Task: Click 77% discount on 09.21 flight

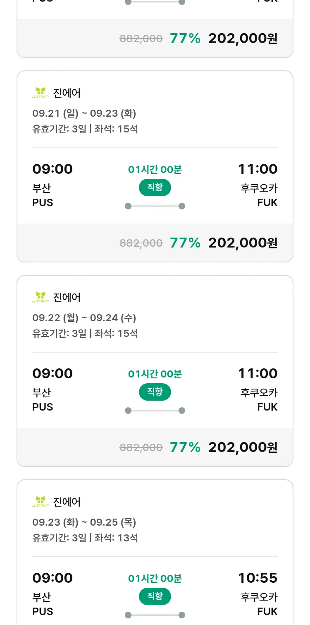Action: pos(185,243)
